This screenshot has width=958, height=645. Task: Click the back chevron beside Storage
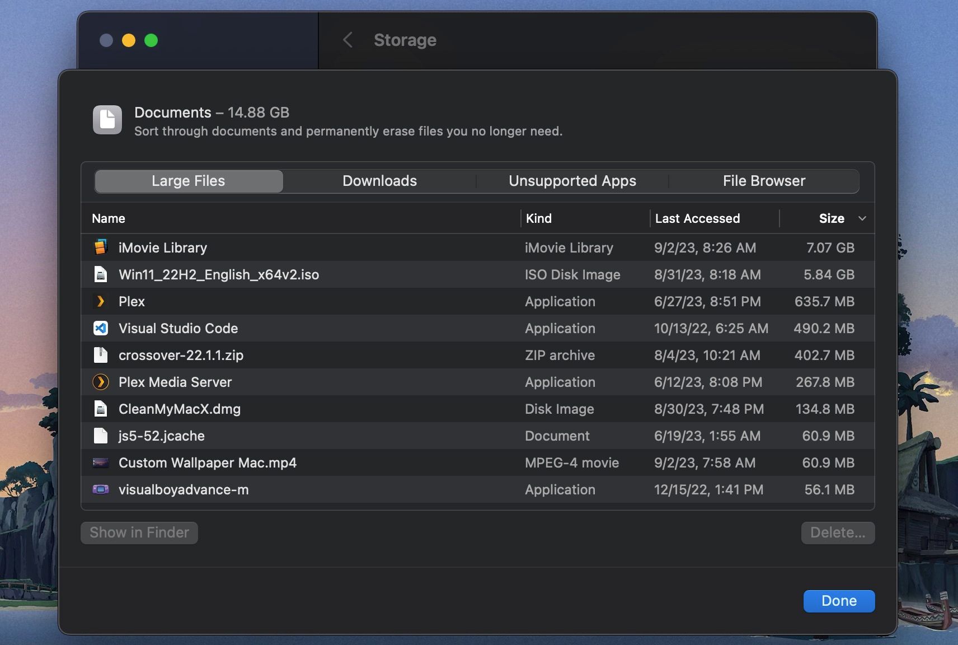[348, 40]
